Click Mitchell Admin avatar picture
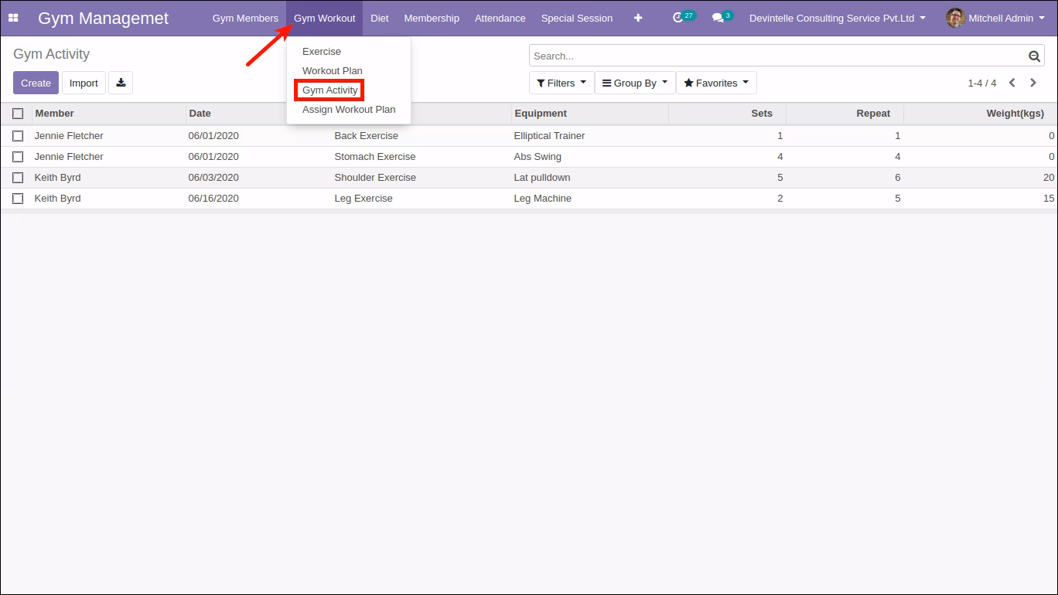 (955, 18)
